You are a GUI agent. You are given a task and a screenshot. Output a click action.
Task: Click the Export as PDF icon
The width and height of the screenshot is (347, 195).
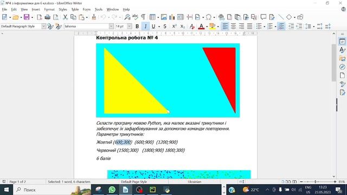[x=39, y=17]
